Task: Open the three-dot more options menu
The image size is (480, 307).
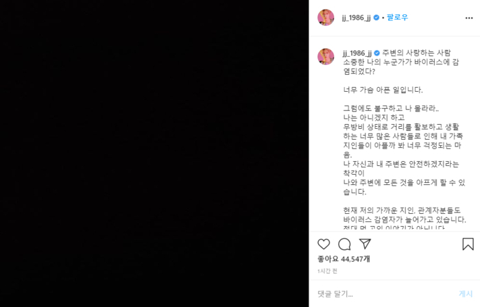Action: [x=469, y=18]
